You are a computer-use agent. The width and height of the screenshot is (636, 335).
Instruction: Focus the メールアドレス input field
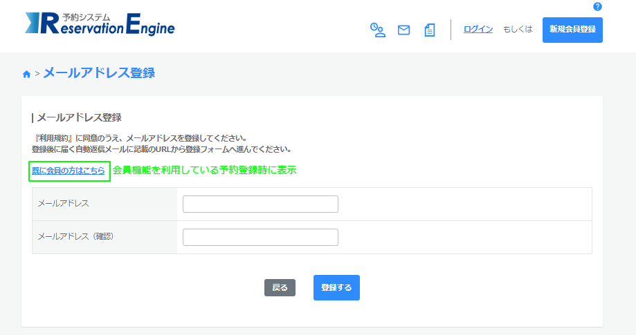pos(260,204)
